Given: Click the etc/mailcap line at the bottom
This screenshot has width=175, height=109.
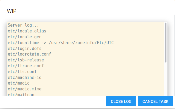Looking at the screenshot, I should [x=21, y=94].
